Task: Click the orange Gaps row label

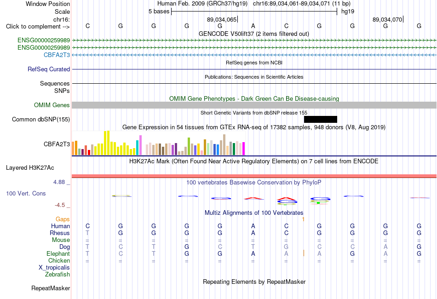Action: coord(63,219)
